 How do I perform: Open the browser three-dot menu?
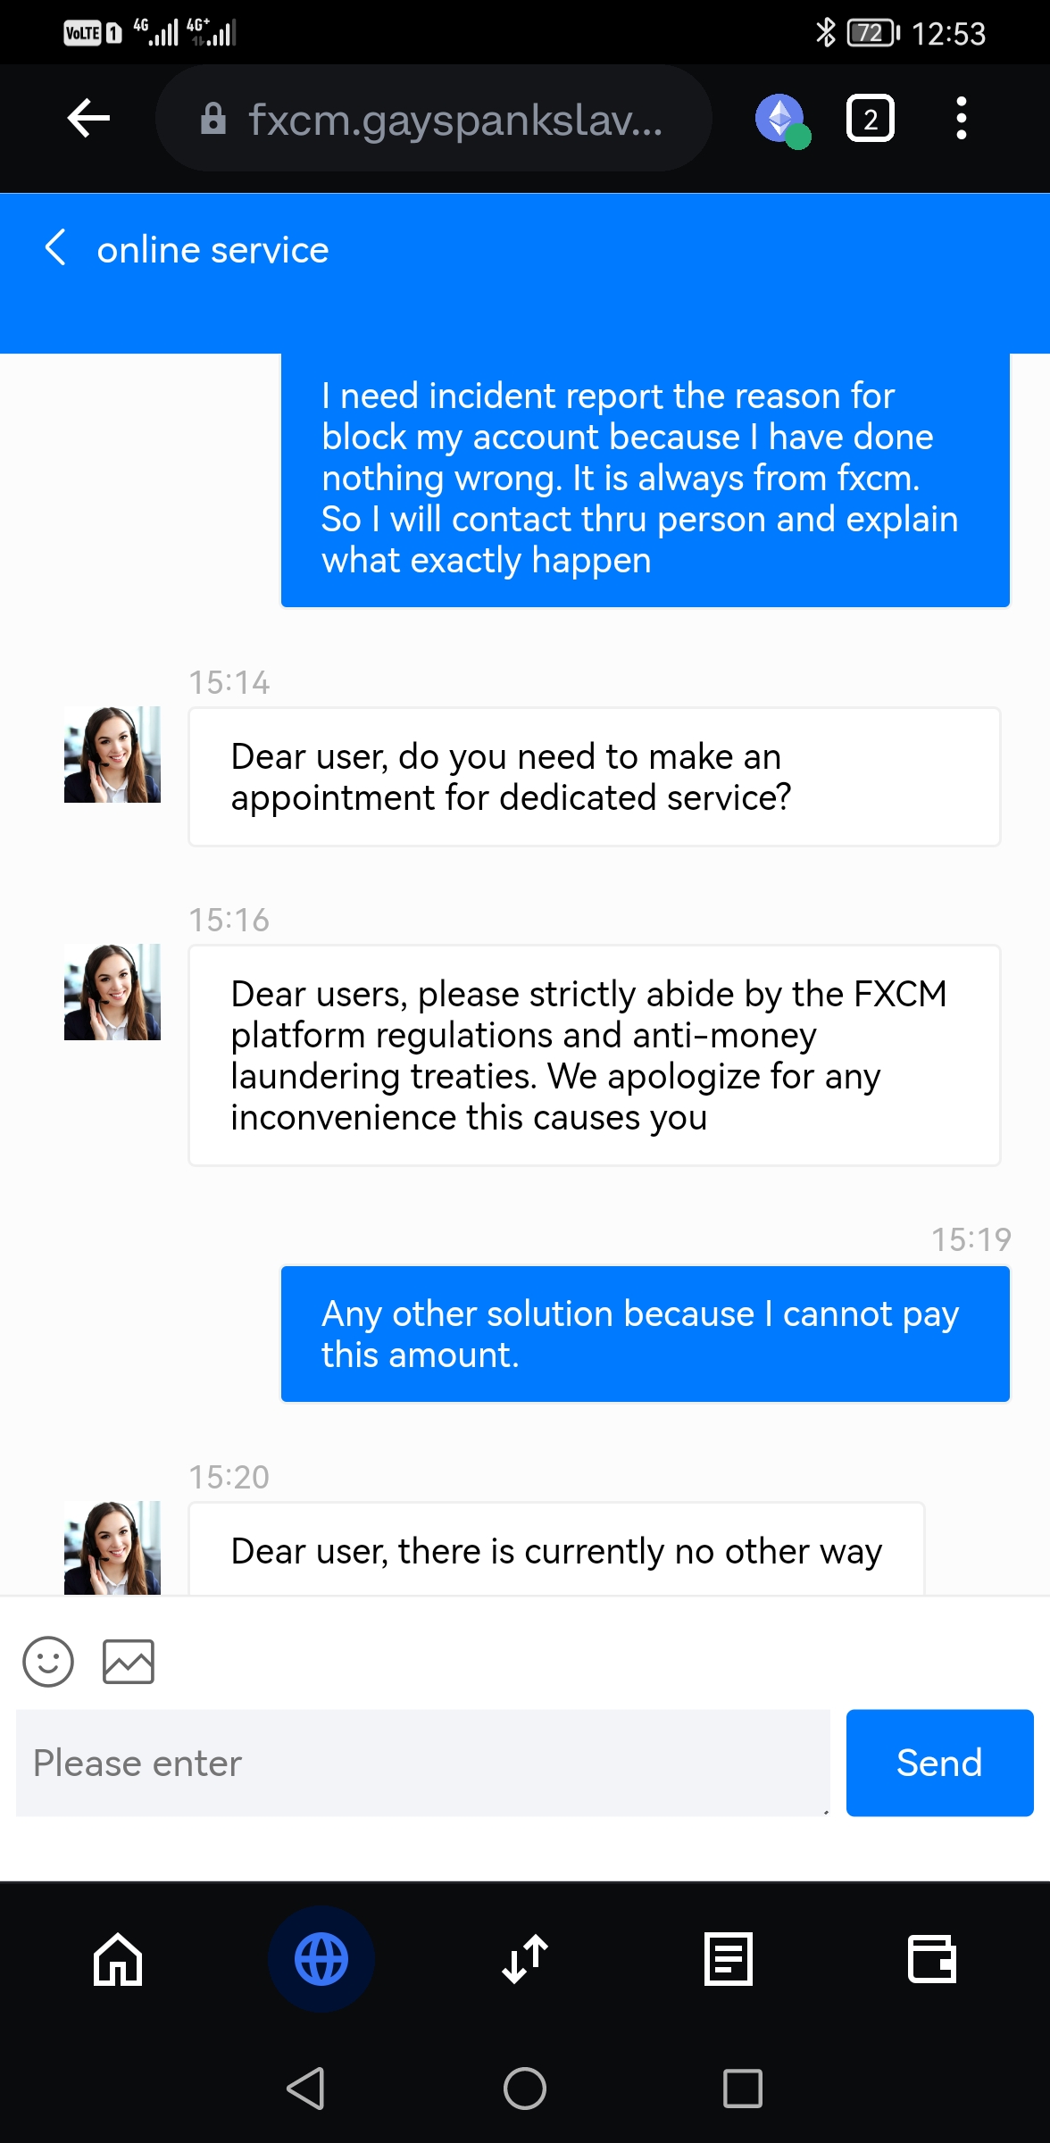[961, 119]
